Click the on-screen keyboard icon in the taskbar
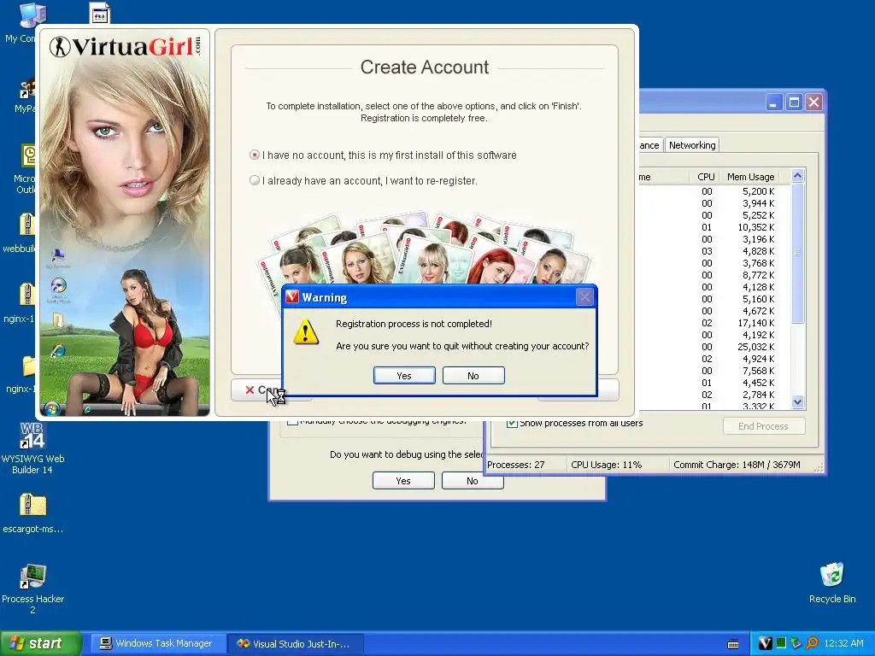The width and height of the screenshot is (875, 656). click(733, 644)
